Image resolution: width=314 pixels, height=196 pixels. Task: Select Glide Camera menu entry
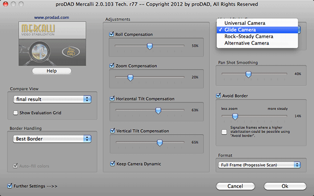[x=257, y=30]
